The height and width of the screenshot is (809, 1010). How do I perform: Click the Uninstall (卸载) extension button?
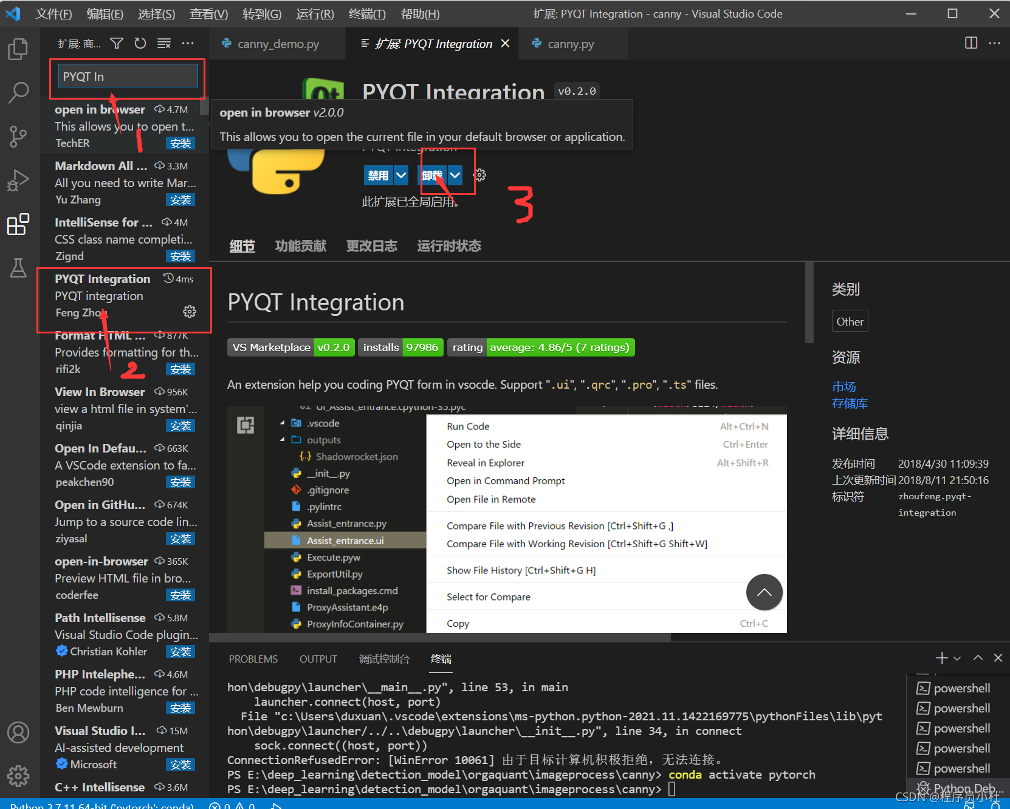[x=432, y=176]
